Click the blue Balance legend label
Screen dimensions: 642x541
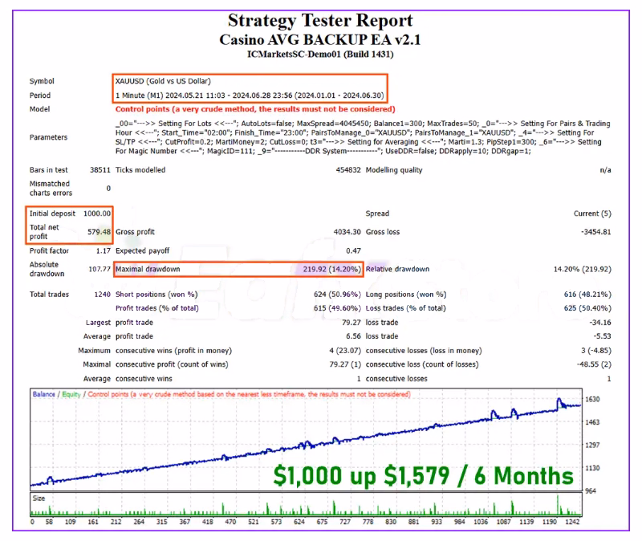[x=44, y=395]
